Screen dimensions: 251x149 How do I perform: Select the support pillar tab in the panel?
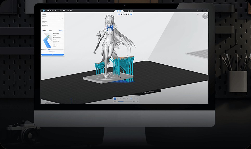(x=50, y=30)
